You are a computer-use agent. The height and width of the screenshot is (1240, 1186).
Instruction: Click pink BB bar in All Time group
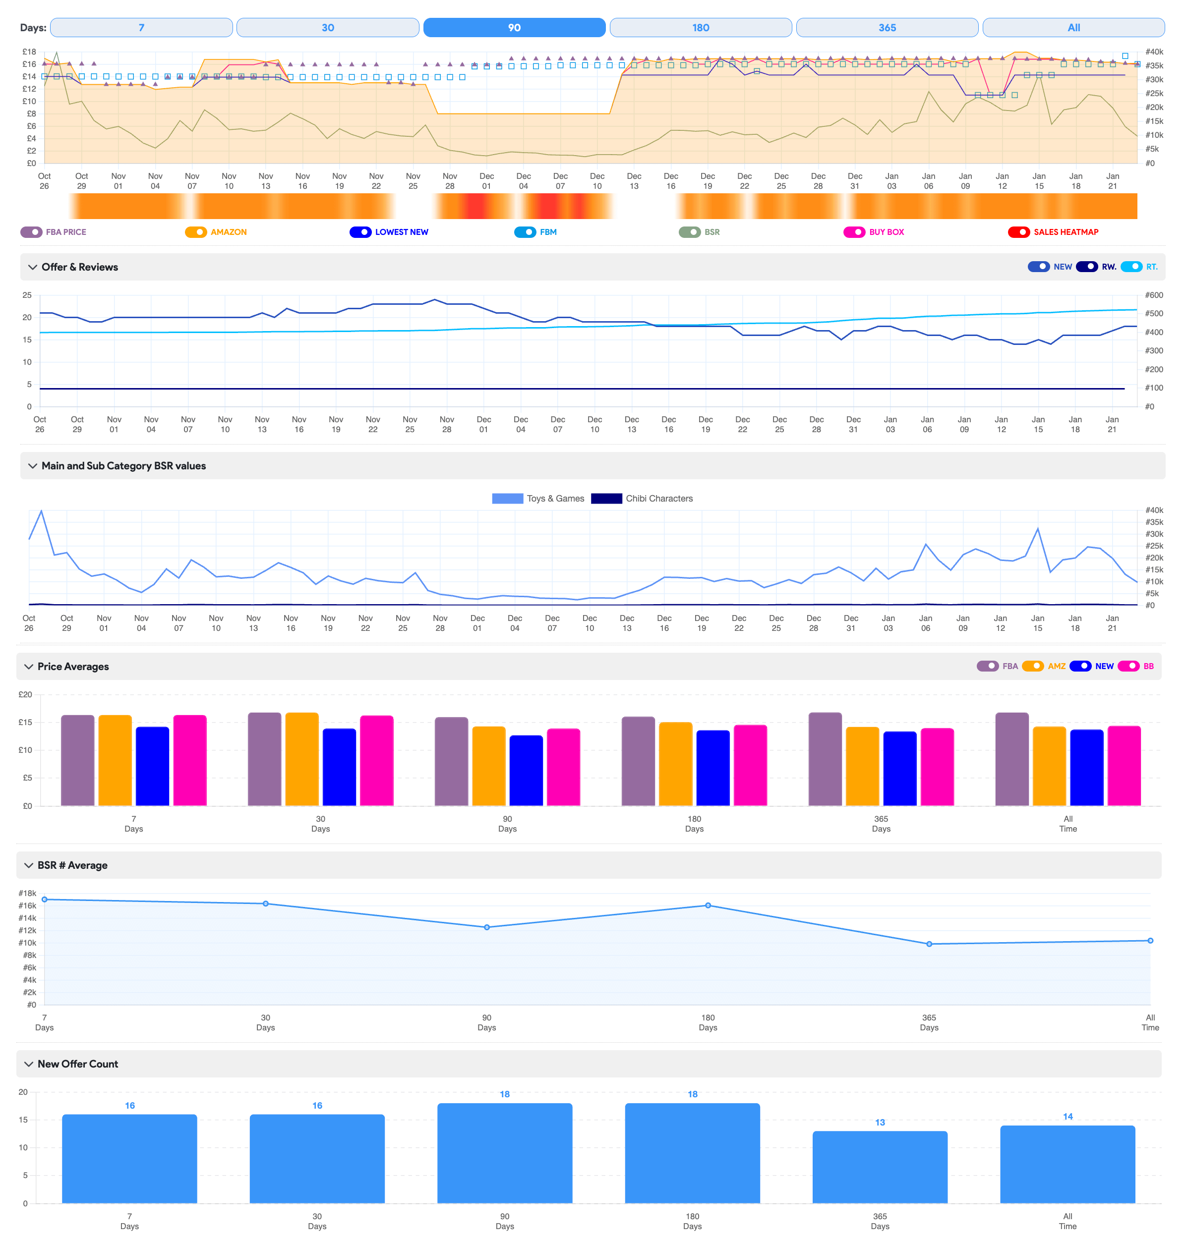(1125, 766)
